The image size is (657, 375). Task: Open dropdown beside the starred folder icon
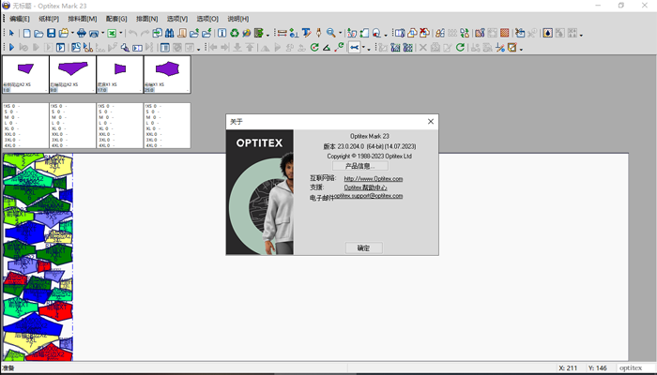pyautogui.click(x=72, y=33)
